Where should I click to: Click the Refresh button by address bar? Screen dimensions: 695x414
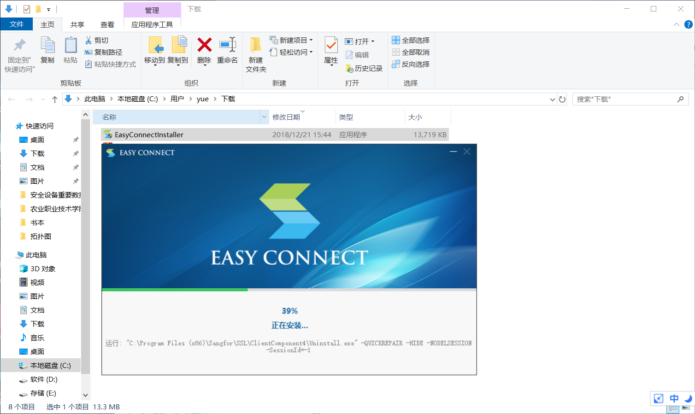pos(562,99)
